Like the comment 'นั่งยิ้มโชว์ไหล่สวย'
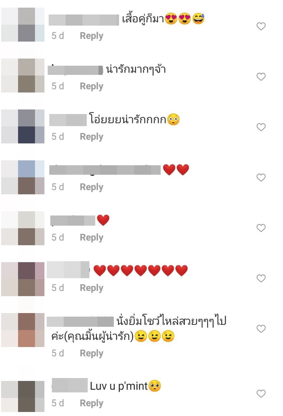This screenshot has width=283, height=416. tap(261, 329)
